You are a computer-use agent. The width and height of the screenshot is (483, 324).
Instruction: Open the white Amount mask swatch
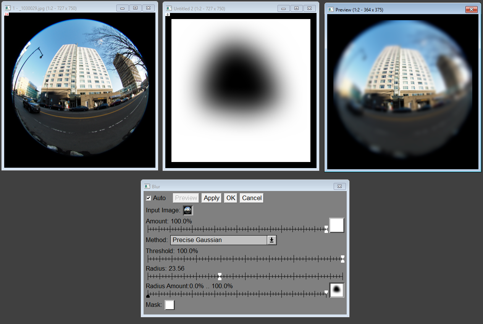coord(337,225)
